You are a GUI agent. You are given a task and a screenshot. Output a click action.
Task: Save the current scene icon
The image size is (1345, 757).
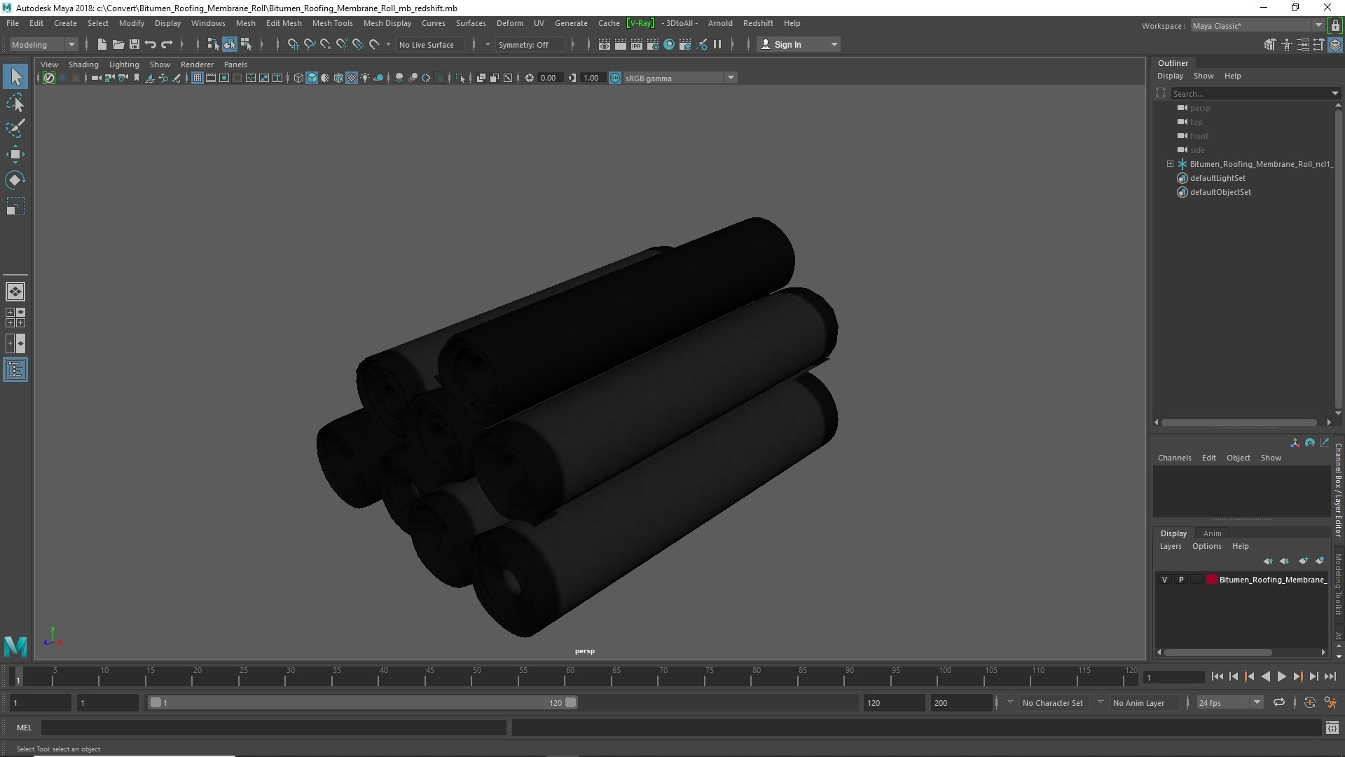tap(134, 44)
